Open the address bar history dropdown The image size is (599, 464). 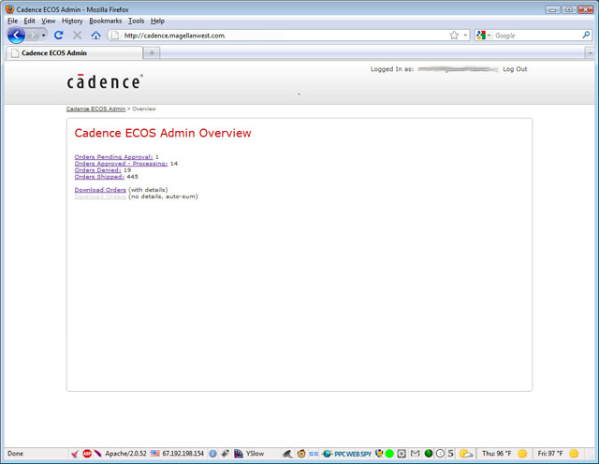point(465,36)
